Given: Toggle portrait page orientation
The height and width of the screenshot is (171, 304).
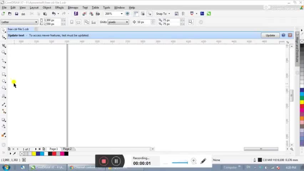Looking at the screenshot, I should pos(72,22).
